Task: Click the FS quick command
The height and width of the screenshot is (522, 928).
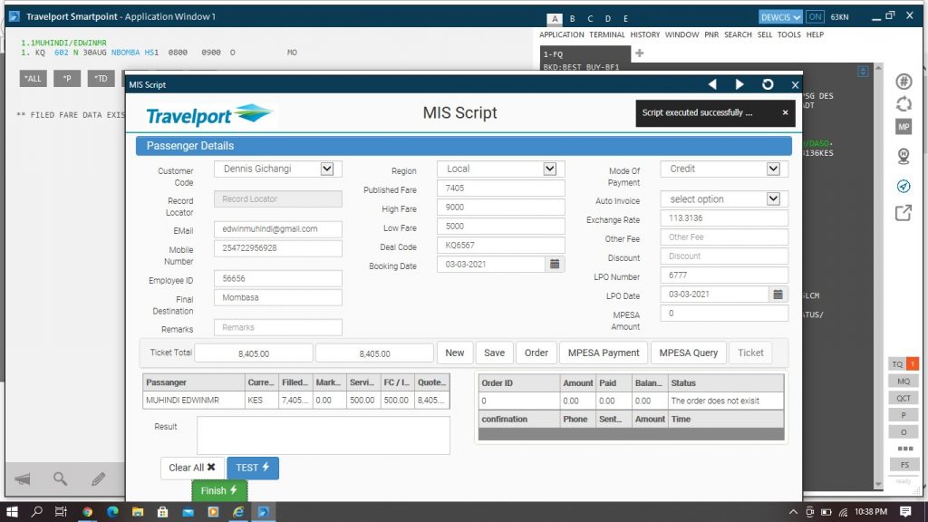Action: coord(904,465)
